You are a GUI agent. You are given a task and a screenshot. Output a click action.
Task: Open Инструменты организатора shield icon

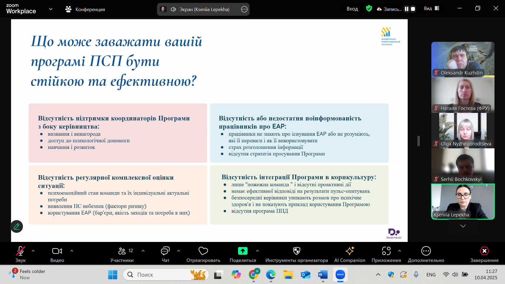point(296,251)
